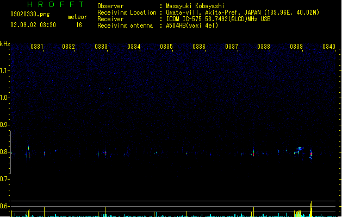This screenshot has height=217, width=342.
Task: Select the 0335 time marker
Action: (x=166, y=47)
